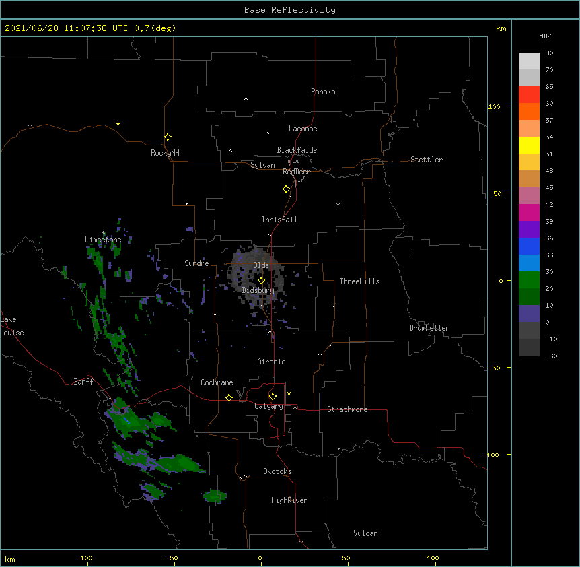Click the Cochrane label

coord(217,382)
